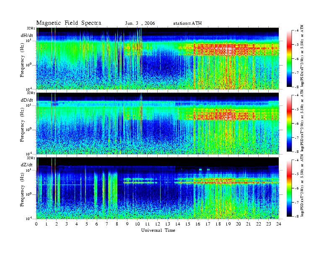Click the time axis tick "20"
332x257 pixels.
(239, 224)
